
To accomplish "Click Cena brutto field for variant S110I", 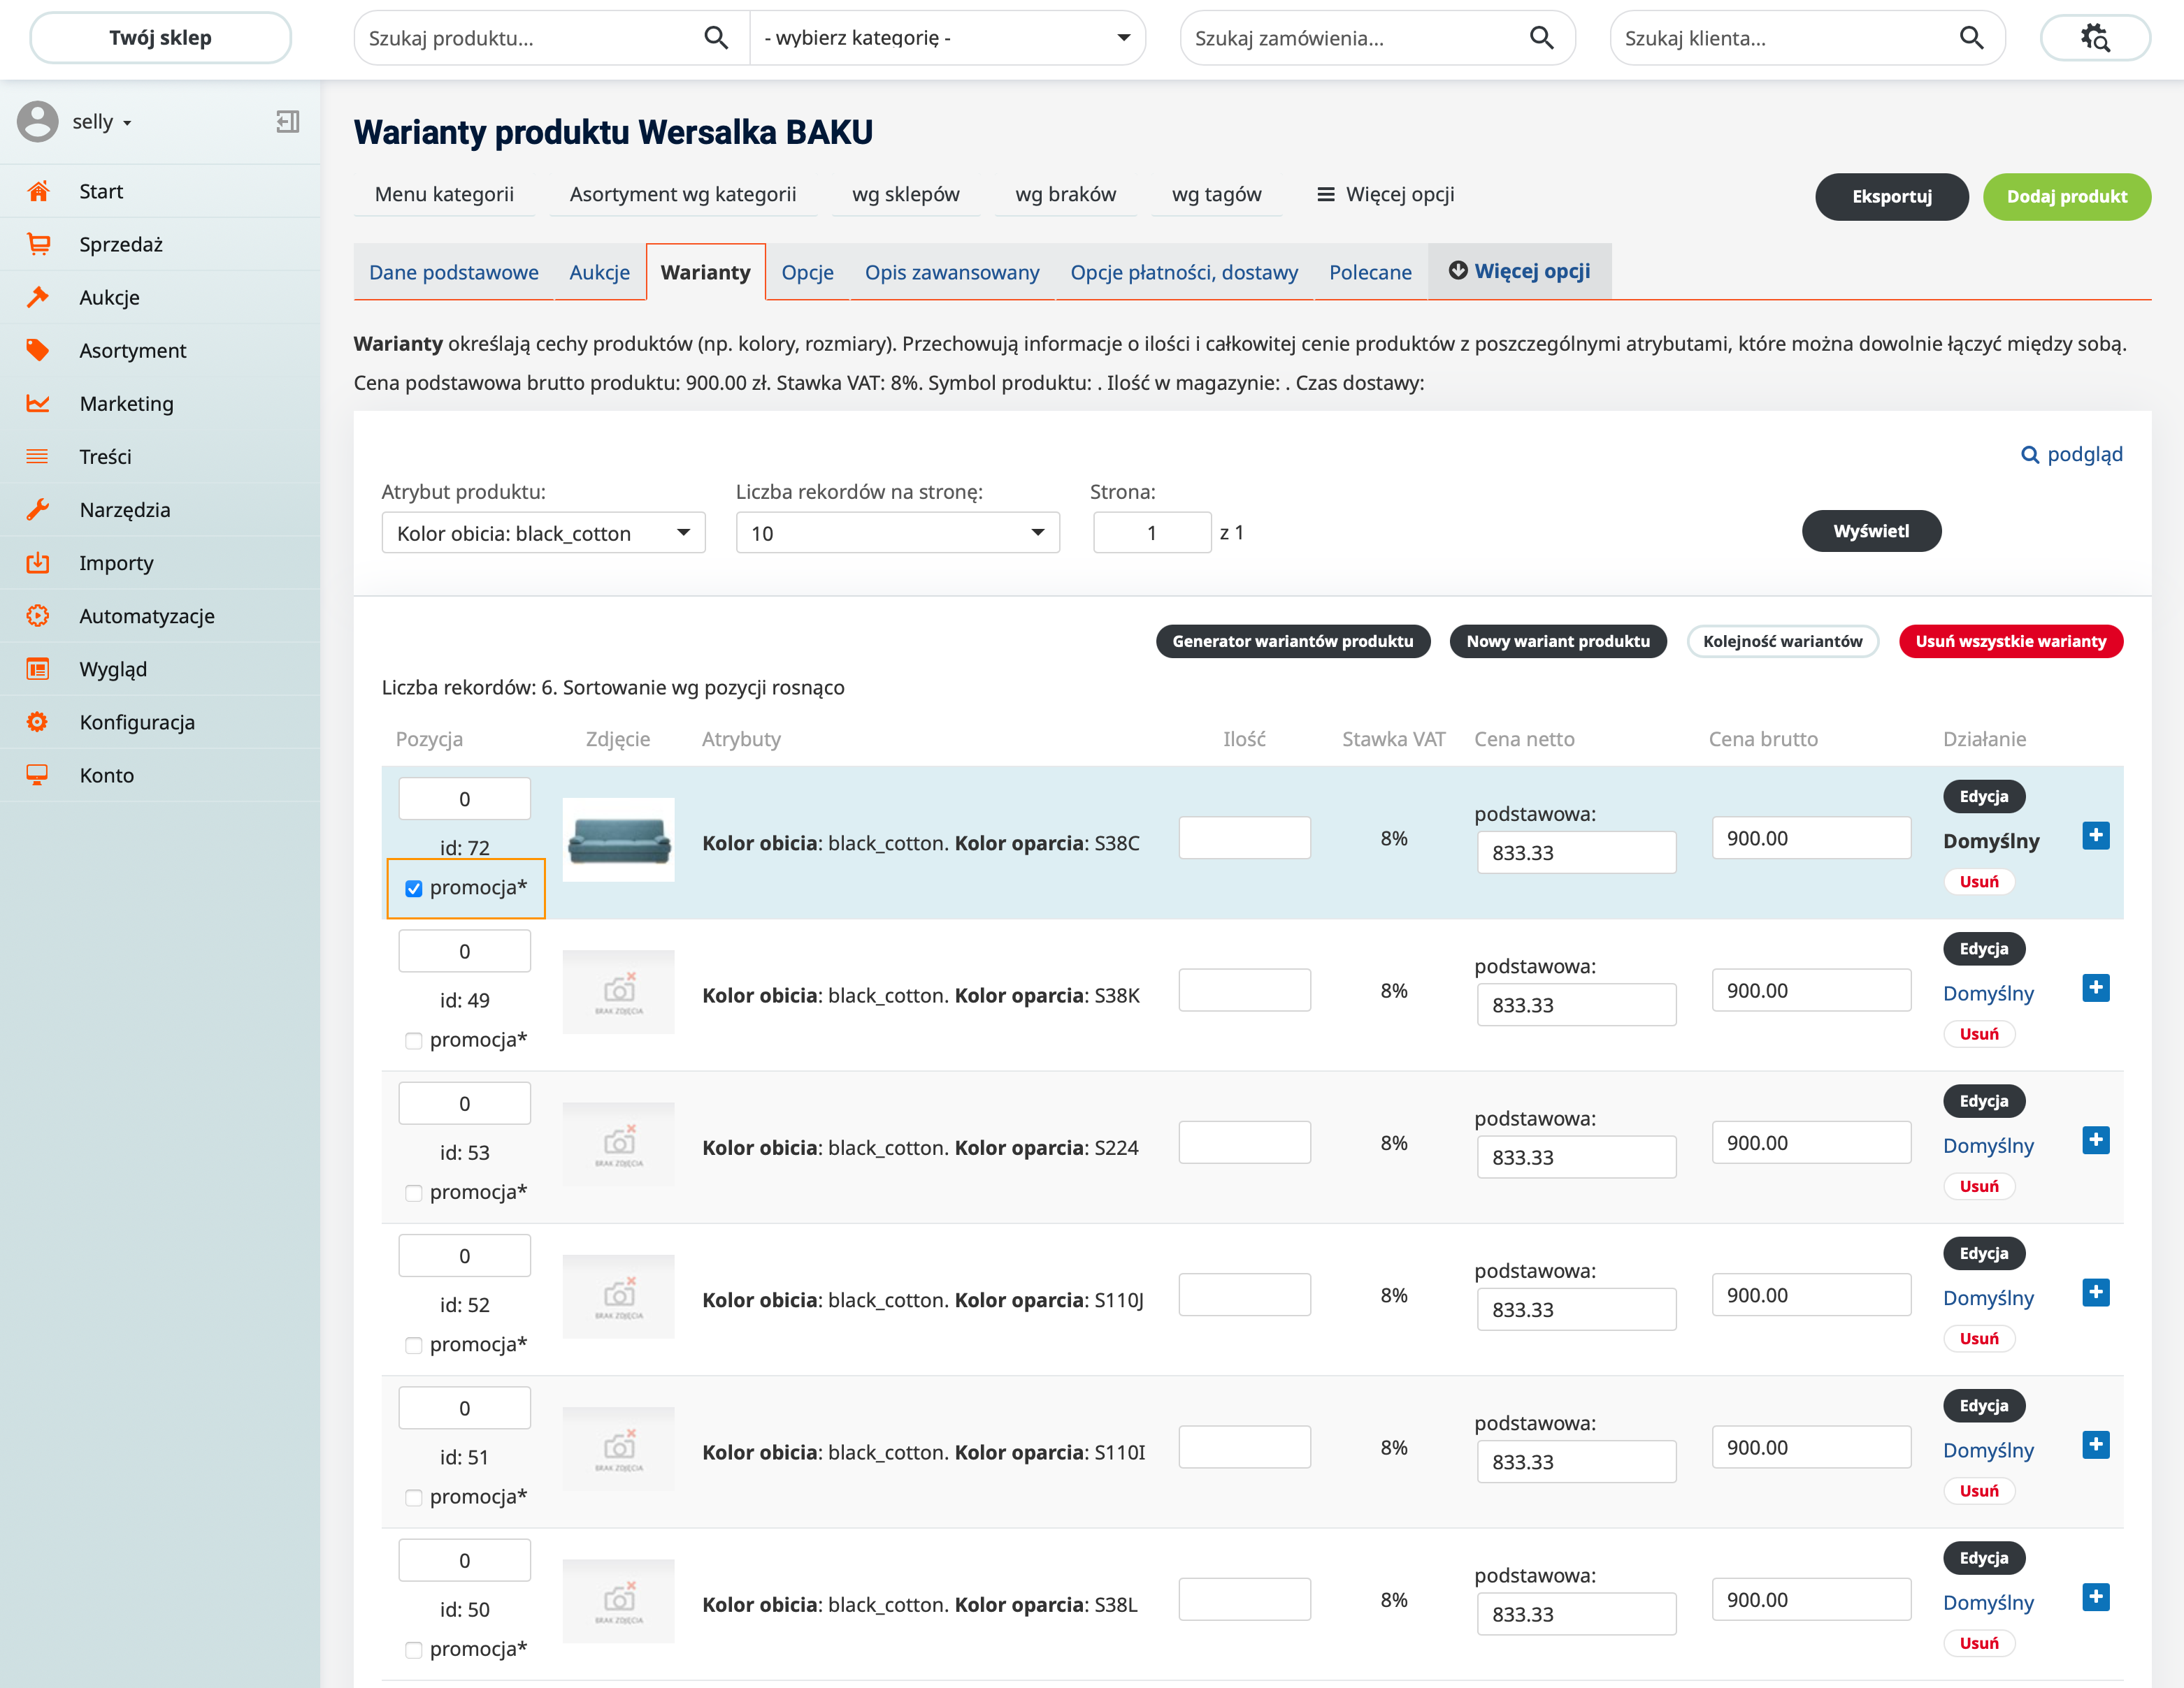I will point(1811,1447).
